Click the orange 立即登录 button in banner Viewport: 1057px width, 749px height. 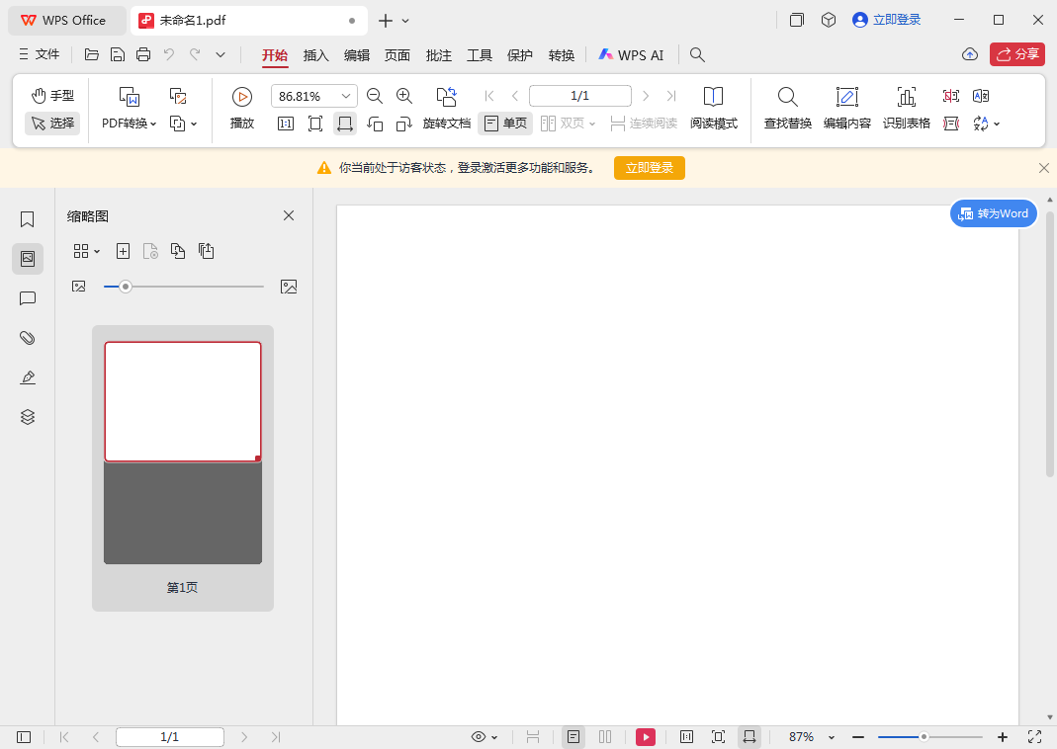click(649, 168)
